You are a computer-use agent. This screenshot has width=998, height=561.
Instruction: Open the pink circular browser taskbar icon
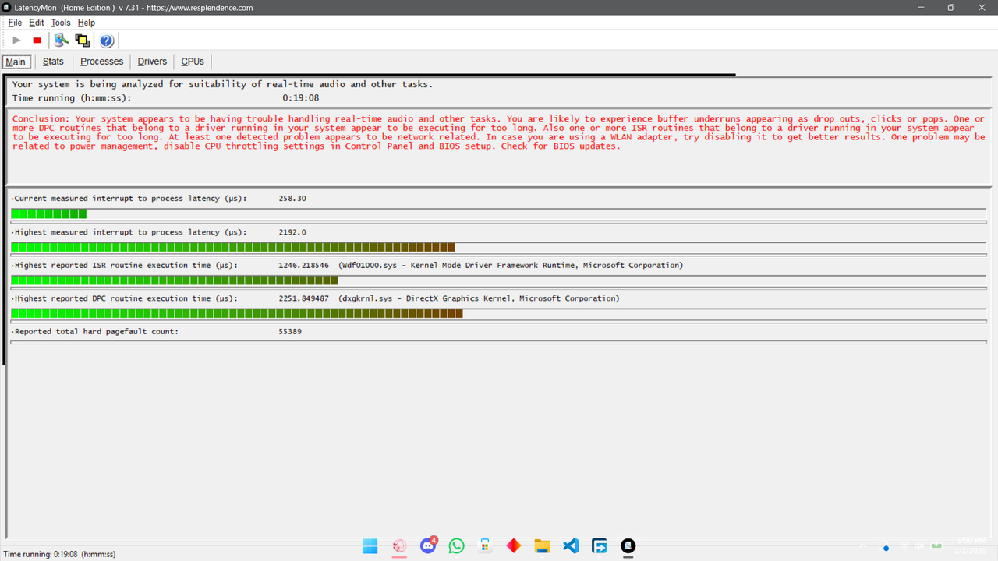point(399,546)
